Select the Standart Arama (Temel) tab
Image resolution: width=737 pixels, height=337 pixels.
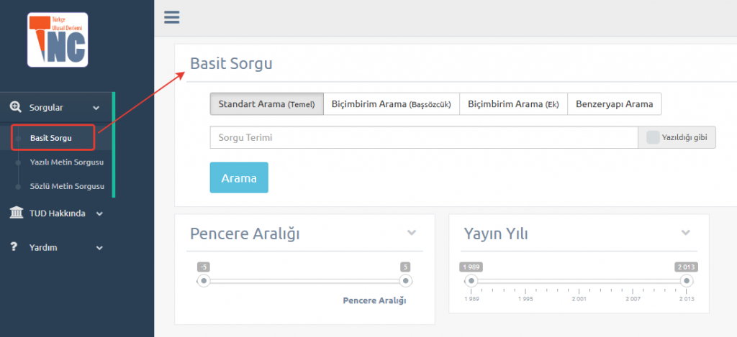pyautogui.click(x=266, y=104)
